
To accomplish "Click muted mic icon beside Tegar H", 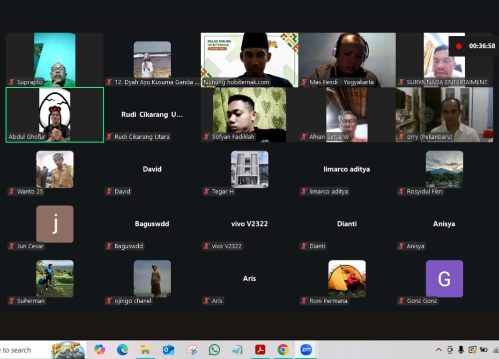I will coord(207,191).
